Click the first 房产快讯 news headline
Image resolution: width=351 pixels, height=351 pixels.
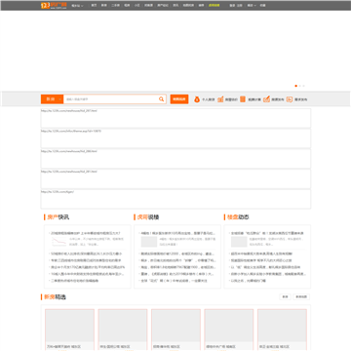tap(86, 233)
